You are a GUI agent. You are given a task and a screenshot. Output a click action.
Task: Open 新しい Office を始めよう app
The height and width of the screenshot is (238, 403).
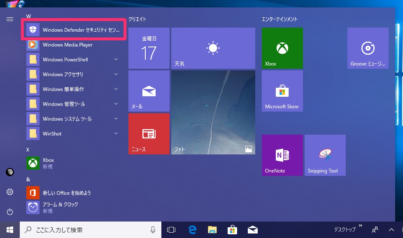click(x=74, y=193)
